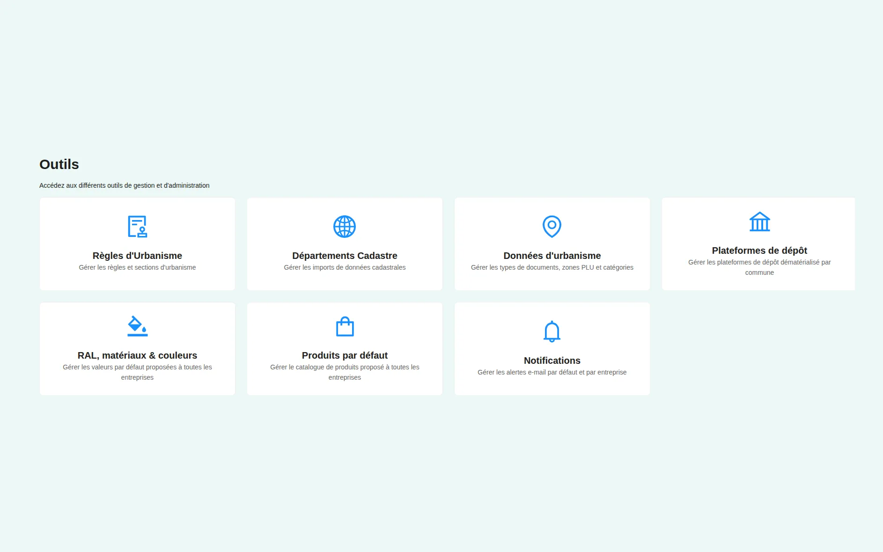Click 'Gérer les imports de données cadastrales' text

pyautogui.click(x=345, y=267)
